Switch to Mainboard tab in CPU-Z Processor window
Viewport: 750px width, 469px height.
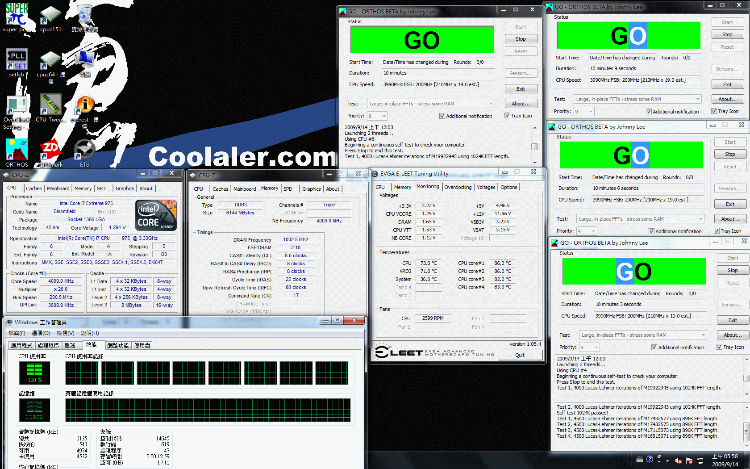58,188
